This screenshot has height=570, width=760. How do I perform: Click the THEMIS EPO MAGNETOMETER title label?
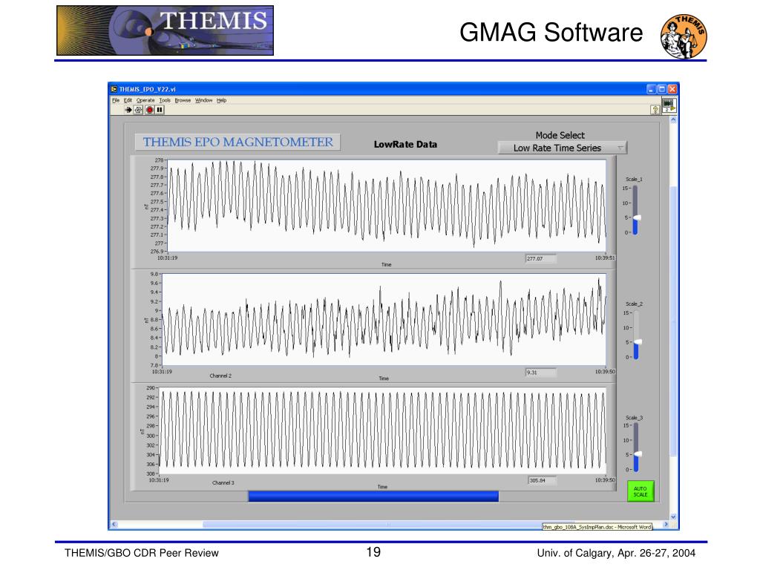click(237, 142)
